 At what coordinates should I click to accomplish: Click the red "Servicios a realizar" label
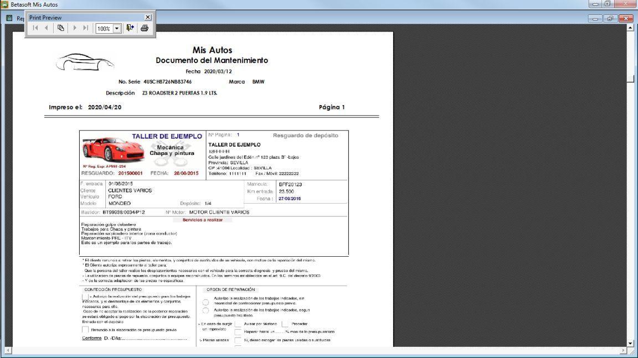203,220
